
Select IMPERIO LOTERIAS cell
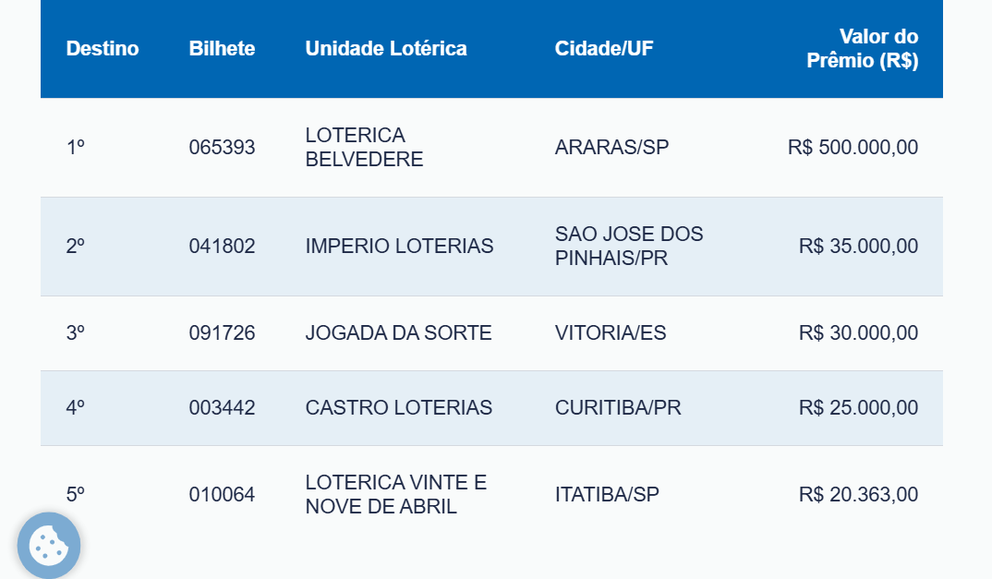coord(399,247)
